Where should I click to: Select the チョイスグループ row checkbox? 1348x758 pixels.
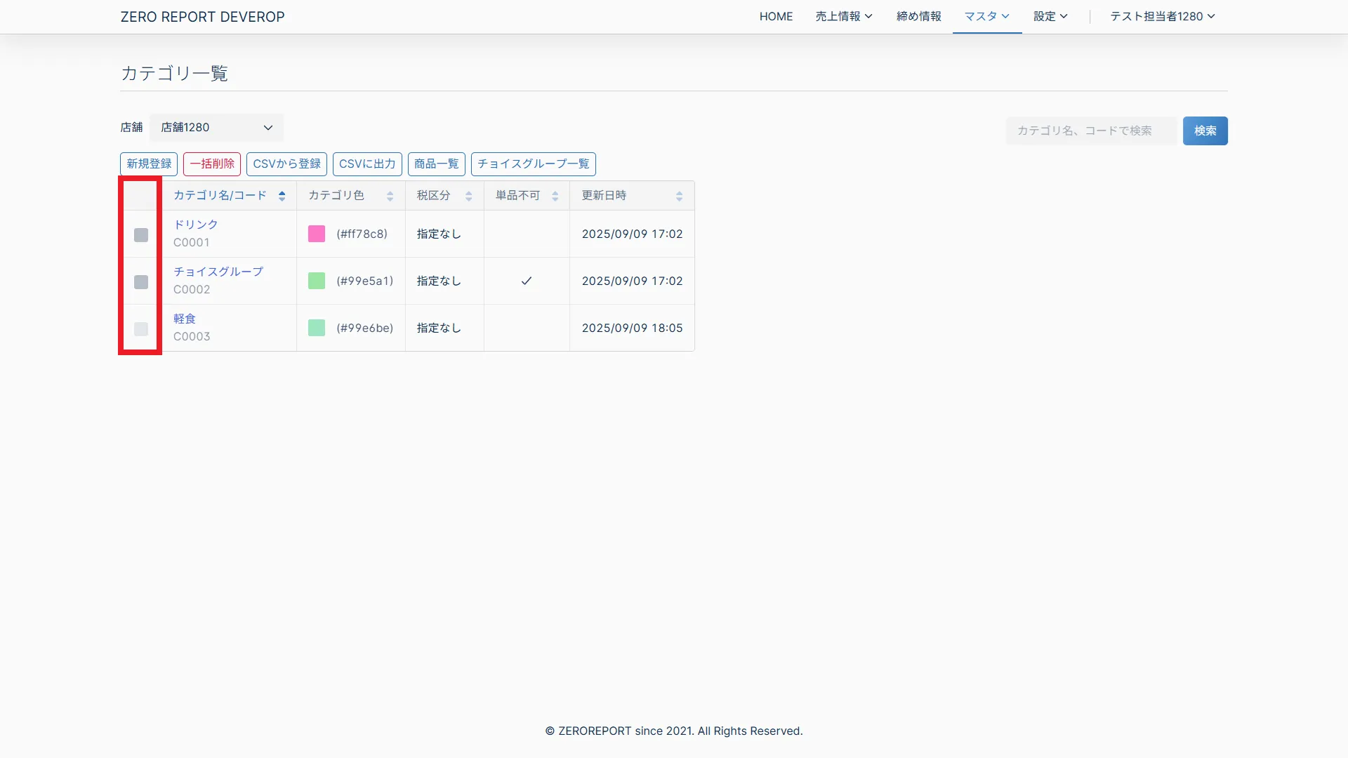(141, 282)
